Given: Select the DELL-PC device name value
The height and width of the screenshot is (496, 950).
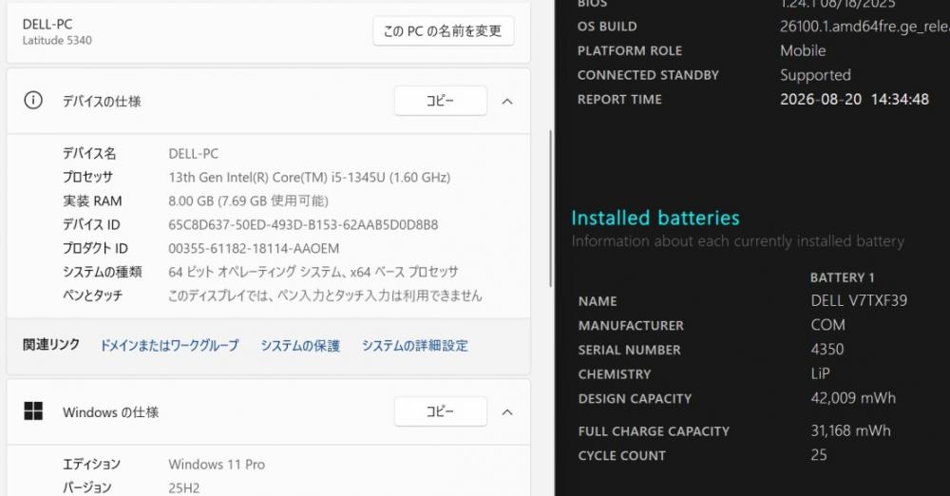Looking at the screenshot, I should point(193,153).
